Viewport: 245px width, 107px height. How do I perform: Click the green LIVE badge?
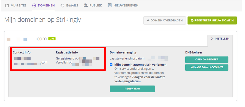tap(52, 39)
